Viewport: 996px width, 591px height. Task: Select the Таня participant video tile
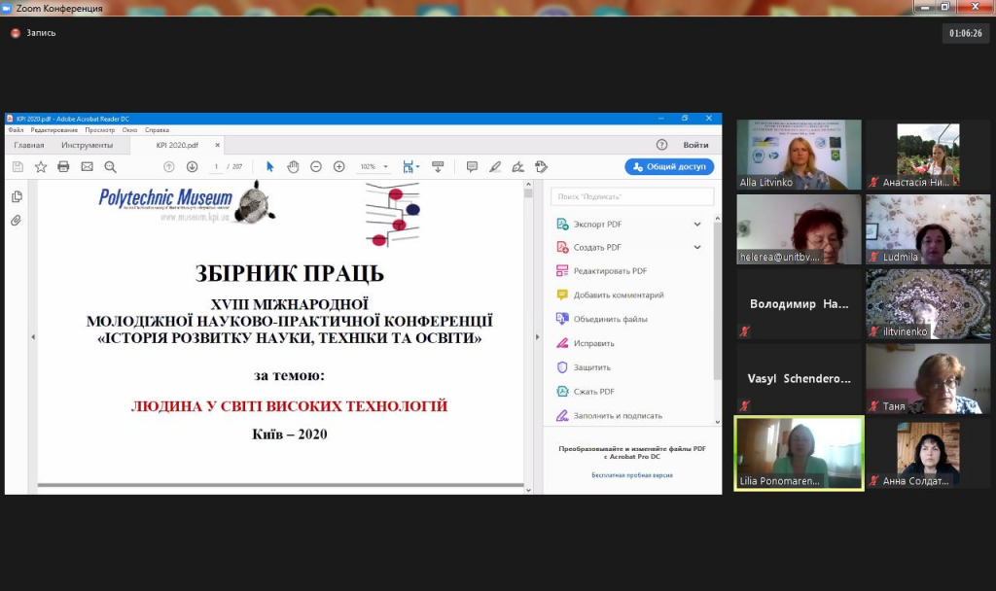928,378
